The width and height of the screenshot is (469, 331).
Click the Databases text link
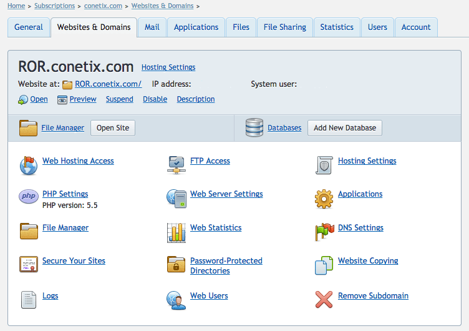pos(284,128)
